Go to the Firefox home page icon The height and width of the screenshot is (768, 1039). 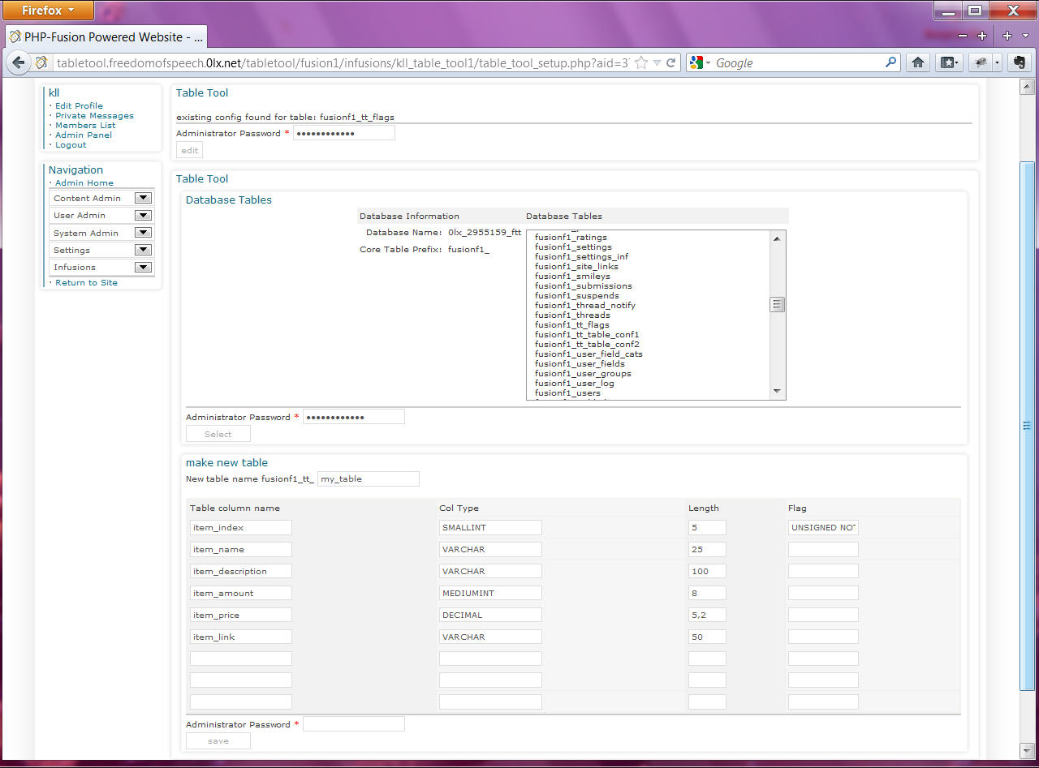tap(918, 62)
